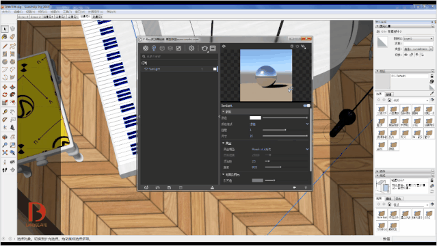Open V-Ray render Settings gear
The image size is (437, 246).
coord(191,49)
